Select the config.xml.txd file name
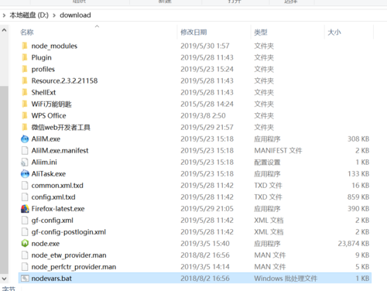Image resolution: width=387 pixels, height=291 pixels. coord(53,197)
